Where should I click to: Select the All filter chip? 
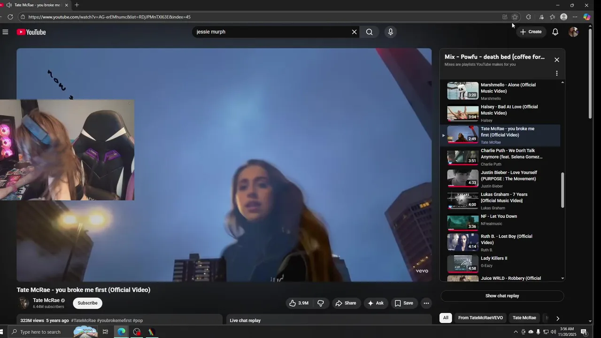click(x=446, y=318)
